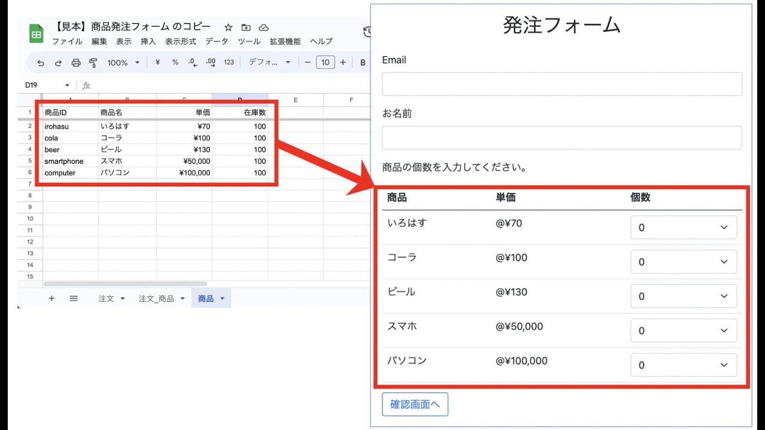Viewport: 765px width, 430px height.
Task: Activate the paint format tool
Action: click(93, 63)
